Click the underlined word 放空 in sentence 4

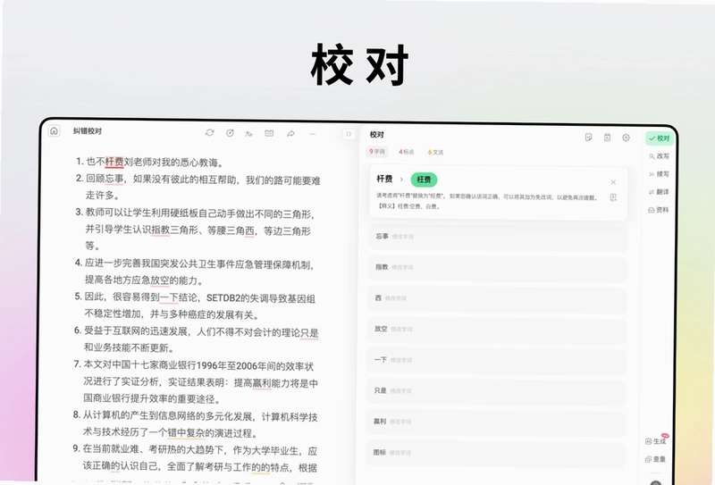click(160, 280)
